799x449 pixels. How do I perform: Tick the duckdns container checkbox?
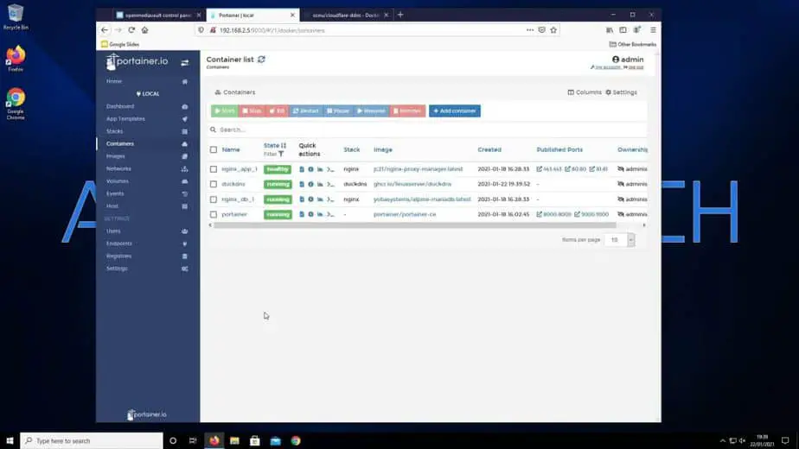point(214,184)
